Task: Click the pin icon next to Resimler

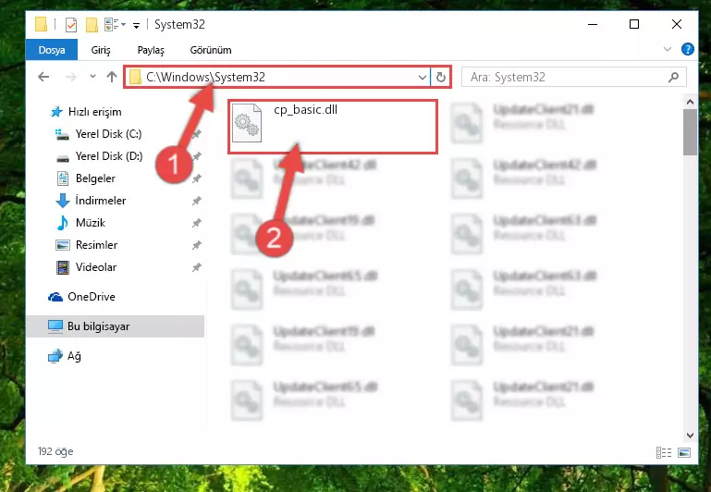Action: [196, 245]
